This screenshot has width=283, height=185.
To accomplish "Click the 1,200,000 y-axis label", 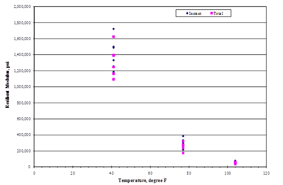I will pos(22,71).
